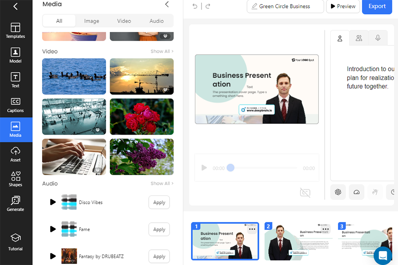
Task: Open the Asset upload panel
Action: 15,154
